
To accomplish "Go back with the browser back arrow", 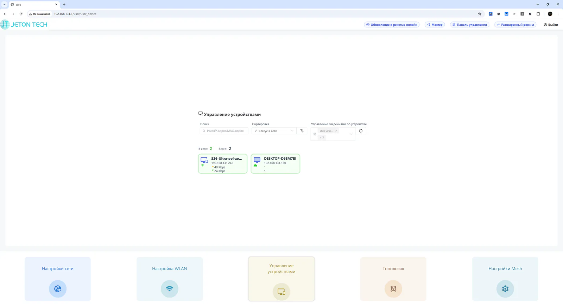I will [5, 14].
